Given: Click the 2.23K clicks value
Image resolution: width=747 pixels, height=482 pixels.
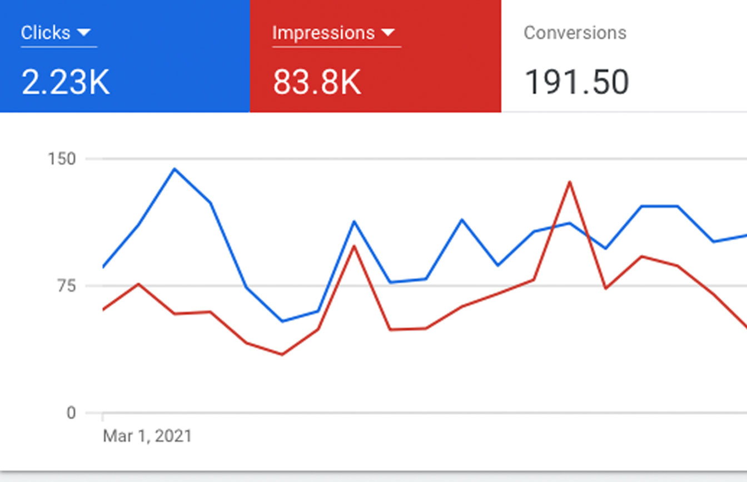Looking at the screenshot, I should coord(65,82).
